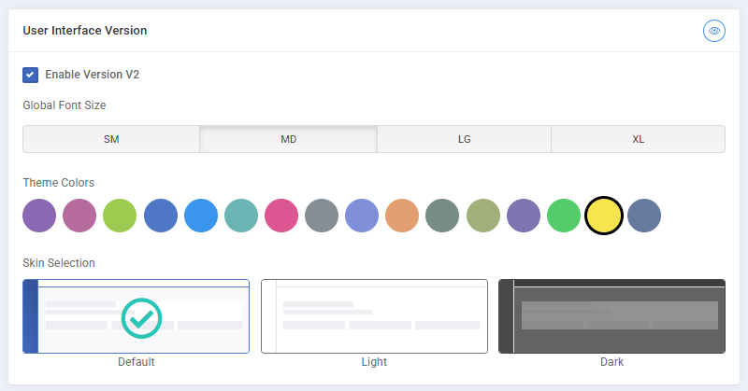Select the Light skin thumbnail
Image resolution: width=748 pixels, height=391 pixels.
(375, 316)
